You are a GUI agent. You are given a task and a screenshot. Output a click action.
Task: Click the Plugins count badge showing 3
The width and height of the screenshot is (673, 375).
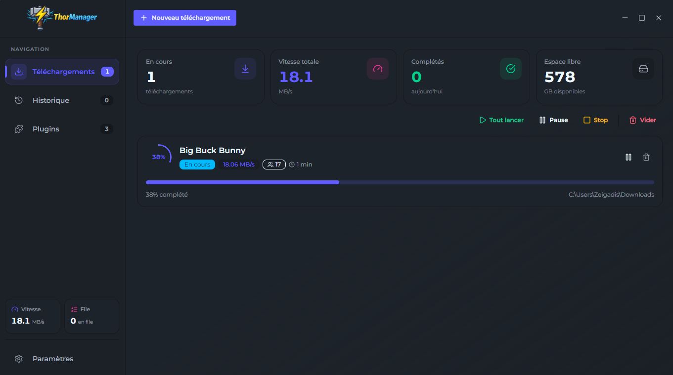pyautogui.click(x=106, y=129)
